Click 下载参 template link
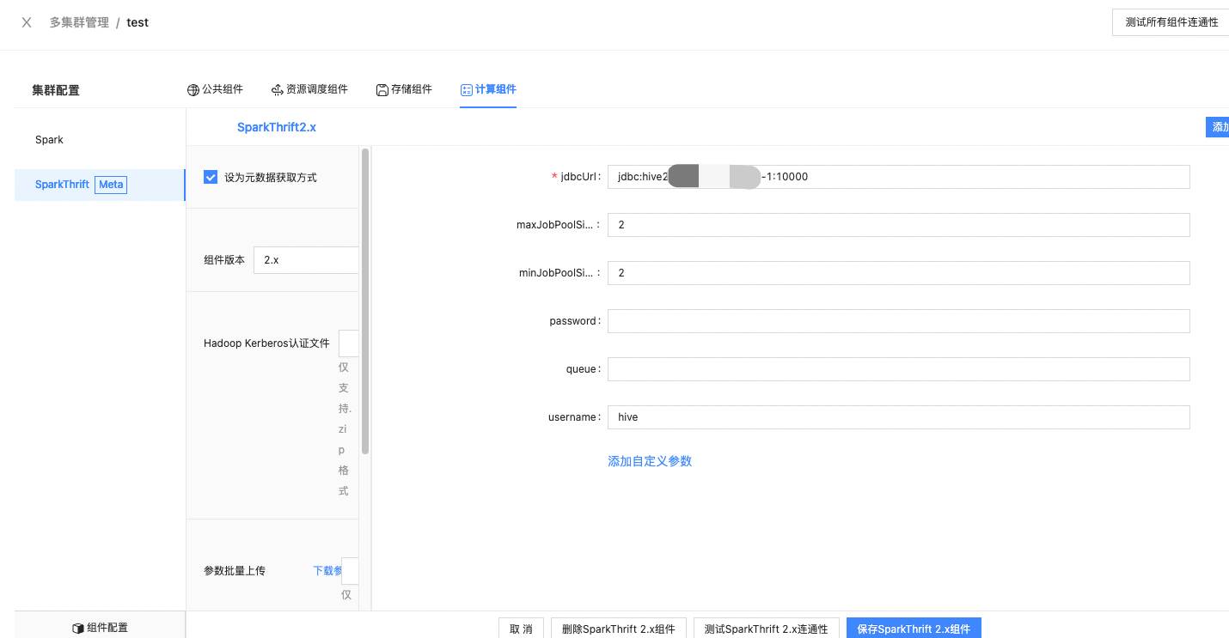 (x=327, y=571)
